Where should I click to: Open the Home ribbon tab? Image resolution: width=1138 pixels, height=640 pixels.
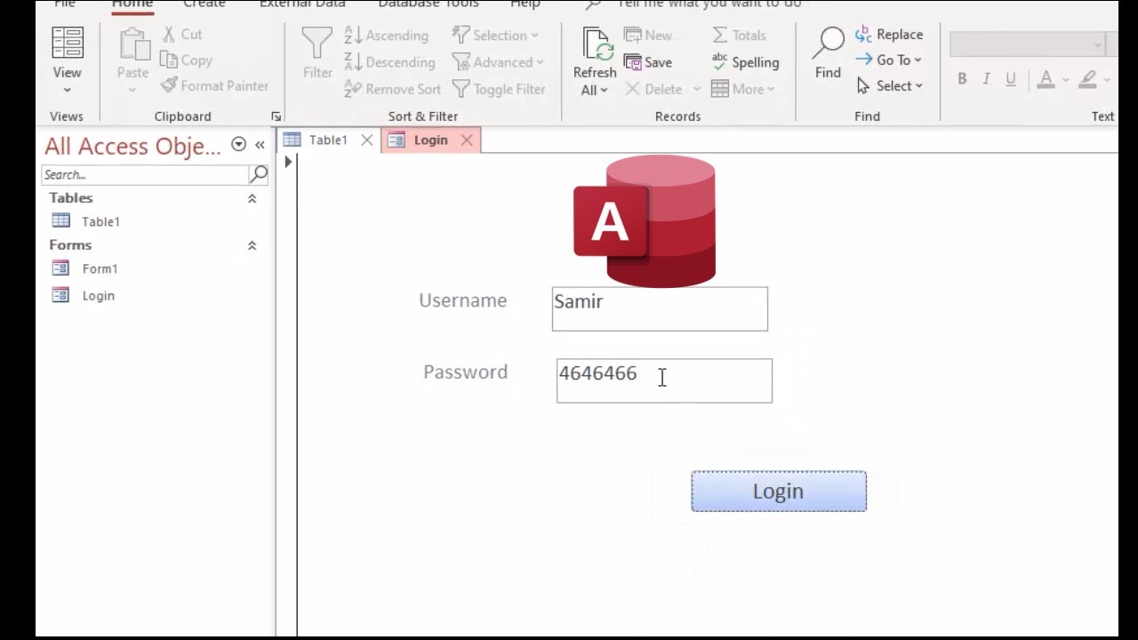point(132,4)
